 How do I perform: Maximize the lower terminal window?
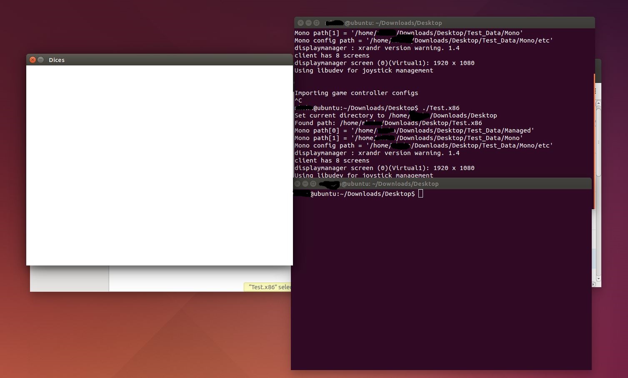313,183
